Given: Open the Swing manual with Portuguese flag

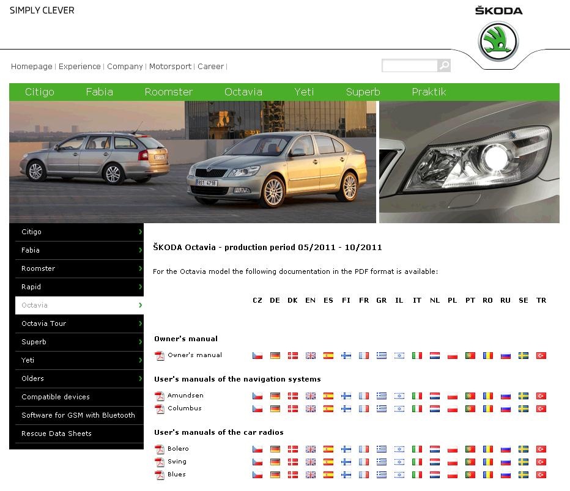Looking at the screenshot, I should 470,462.
